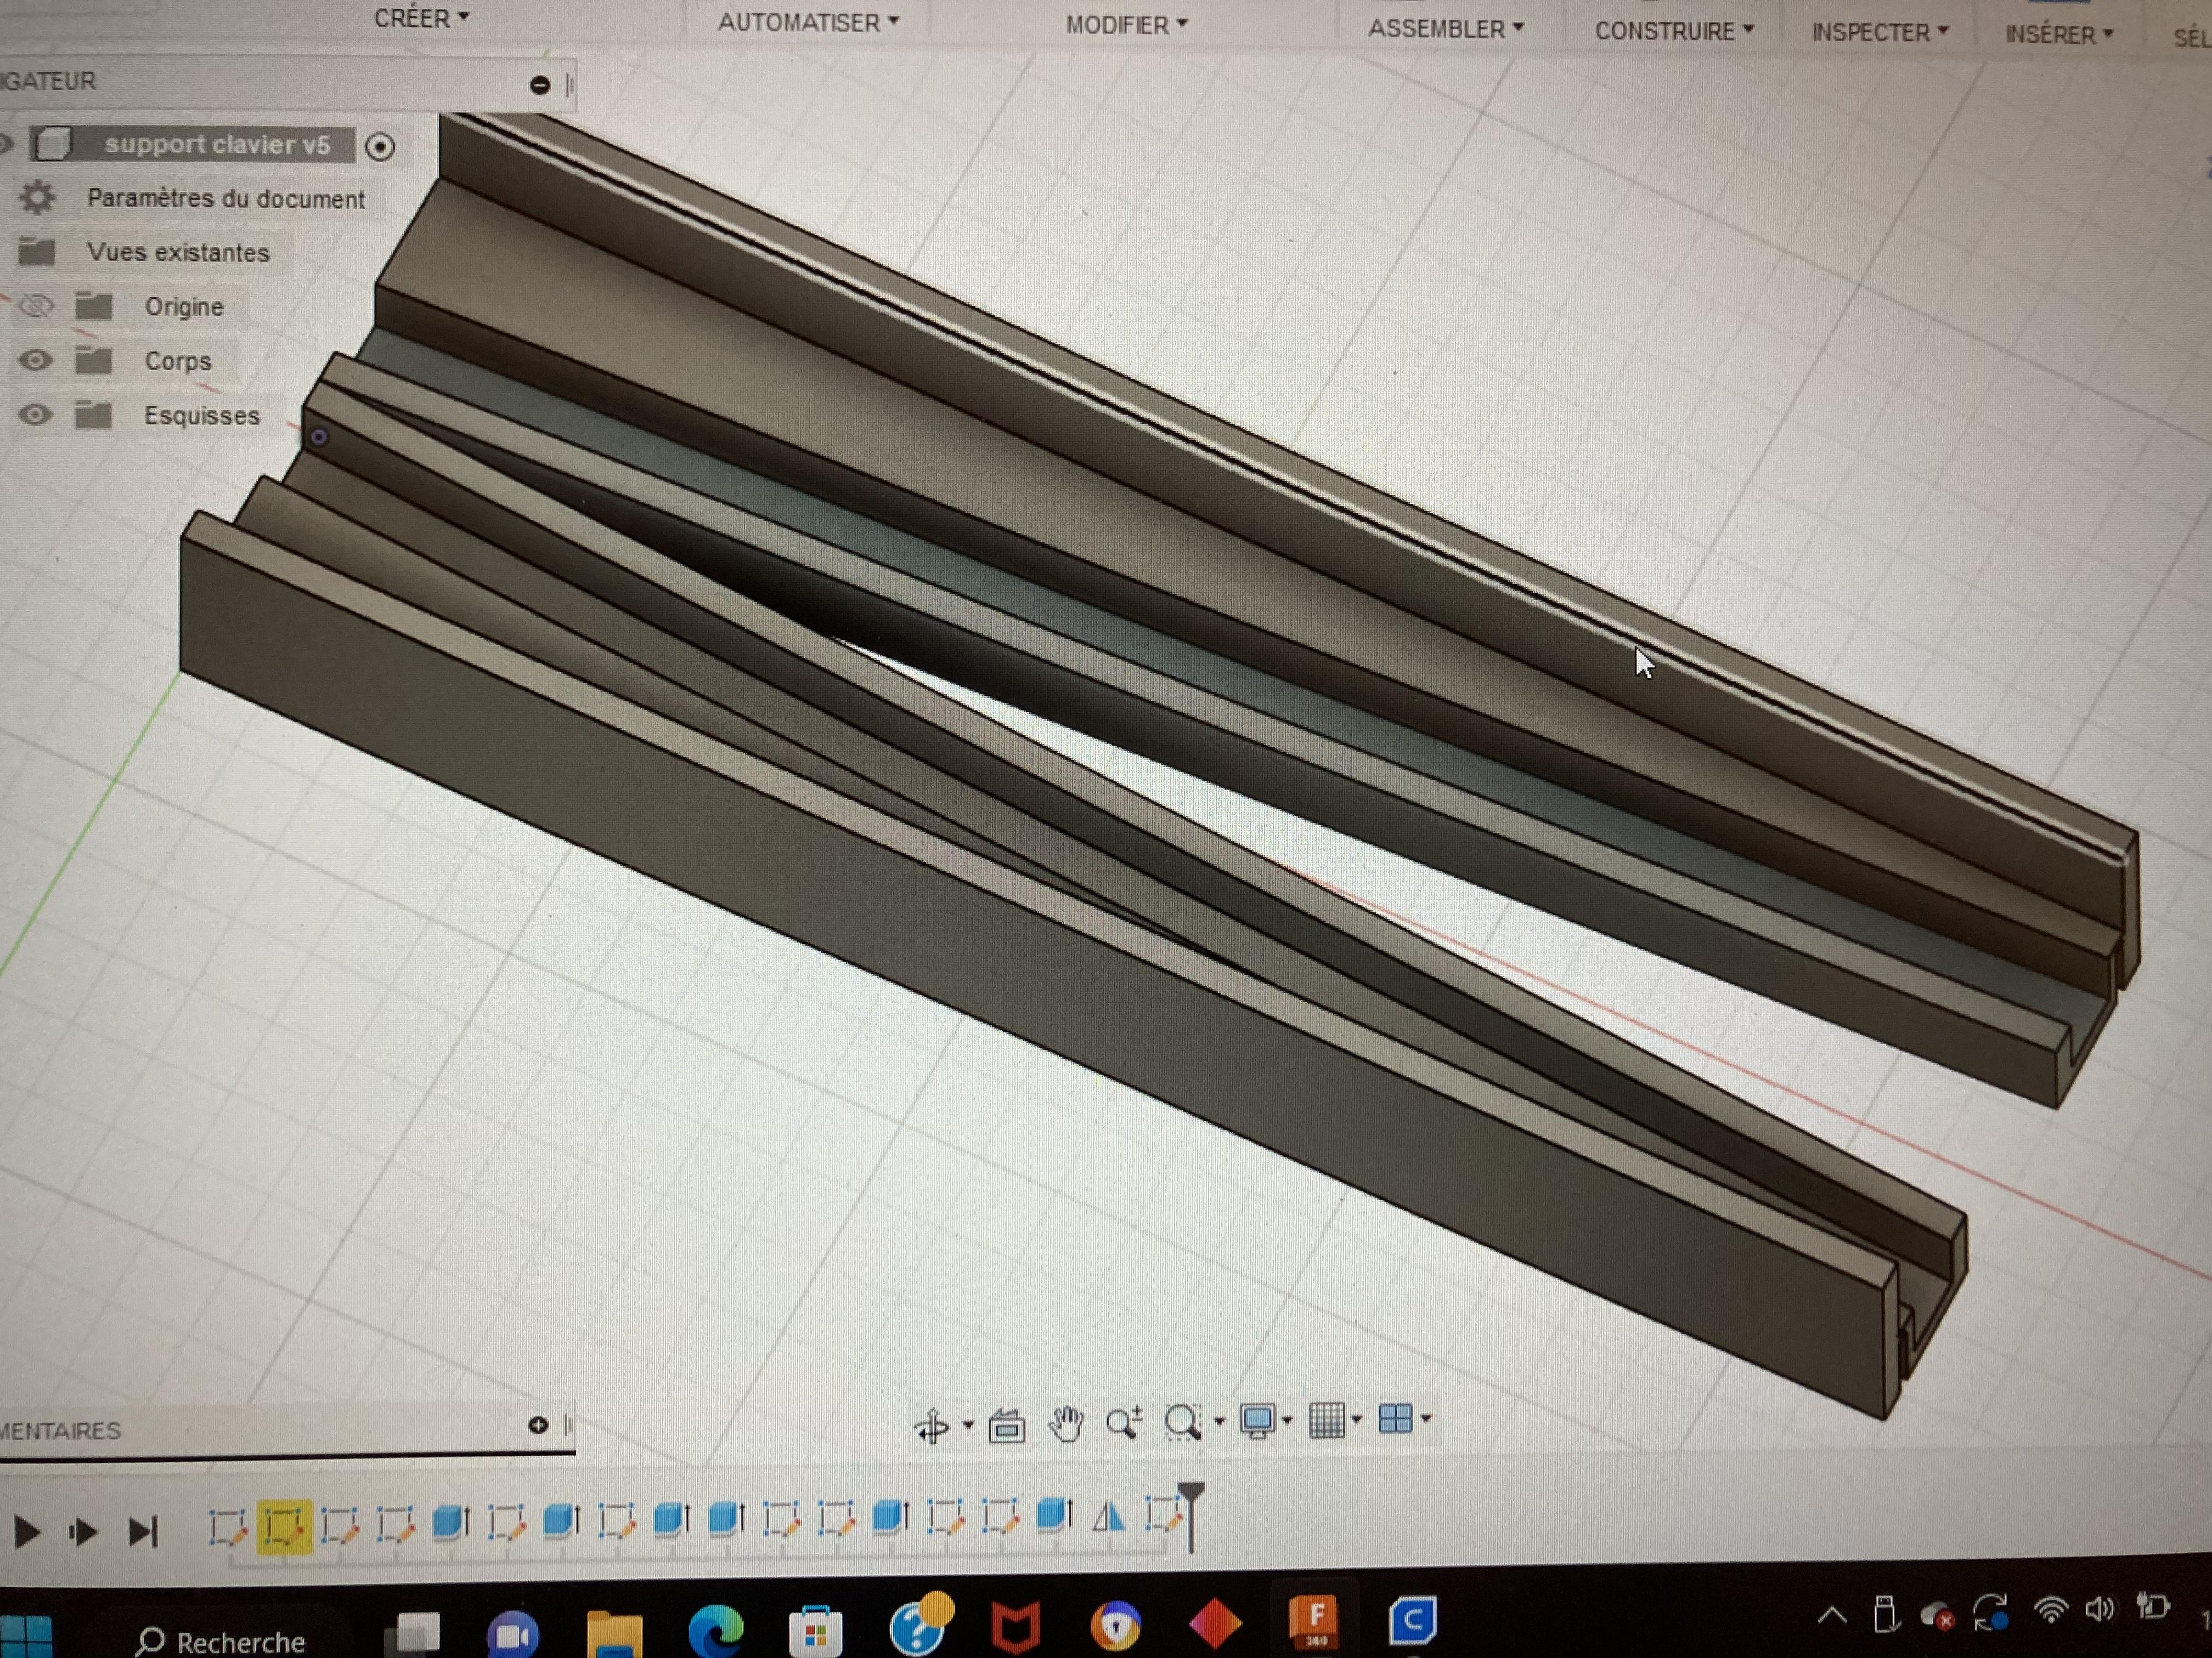Open volume speaker icon in tray
2212x1658 pixels.
click(x=2099, y=1608)
